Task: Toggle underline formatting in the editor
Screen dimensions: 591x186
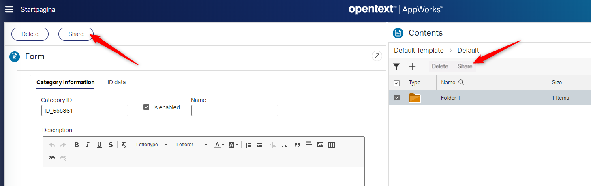Action: point(99,145)
